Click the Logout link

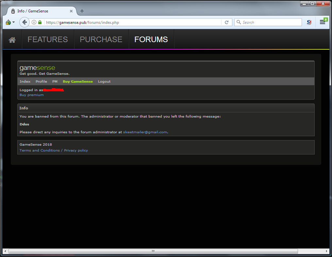(x=104, y=81)
